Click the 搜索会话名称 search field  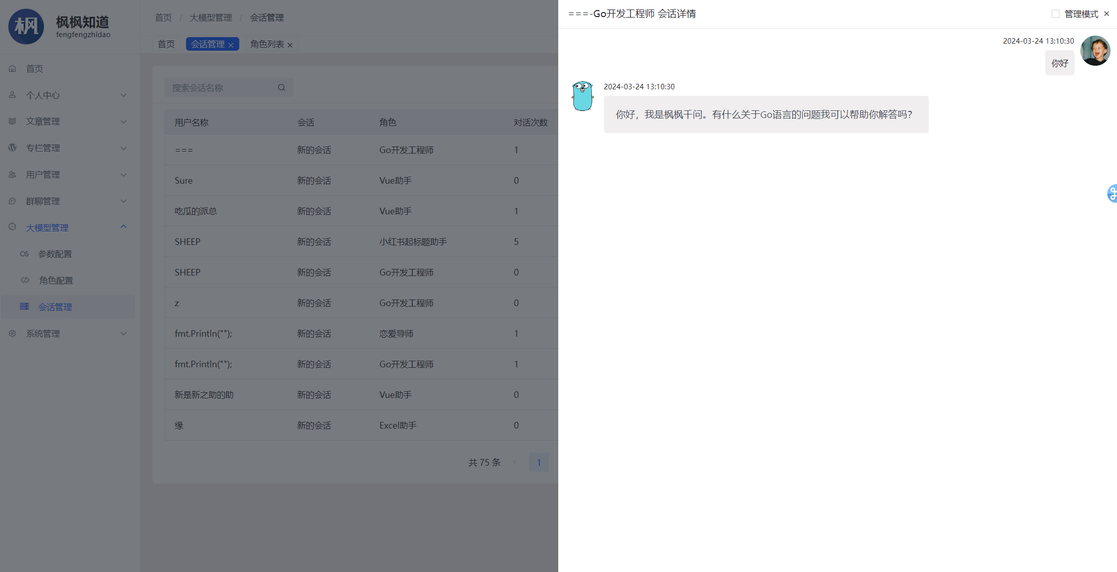click(221, 88)
